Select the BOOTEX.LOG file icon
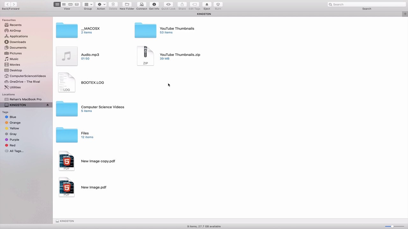This screenshot has height=229, width=408. [x=67, y=82]
